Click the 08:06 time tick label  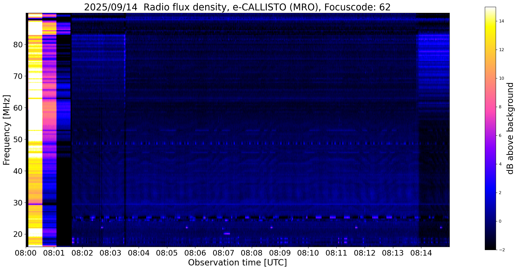[195, 253]
